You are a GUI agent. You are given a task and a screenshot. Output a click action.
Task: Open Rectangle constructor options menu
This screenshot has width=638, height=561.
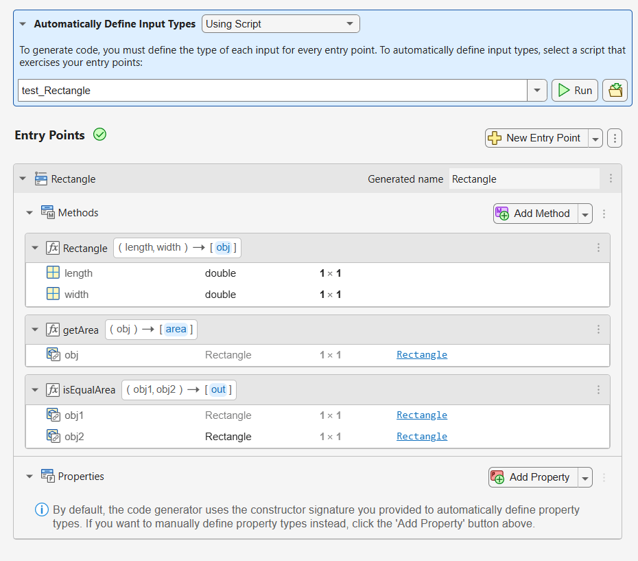(598, 248)
